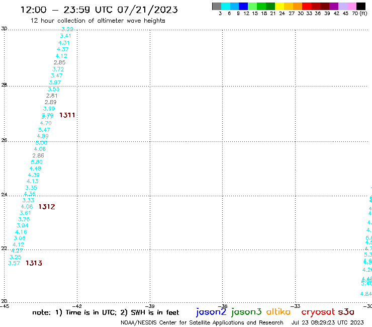This screenshot has height=327, width=372.
Task: Click the jason2 satellite legend label
Action: pos(211,312)
